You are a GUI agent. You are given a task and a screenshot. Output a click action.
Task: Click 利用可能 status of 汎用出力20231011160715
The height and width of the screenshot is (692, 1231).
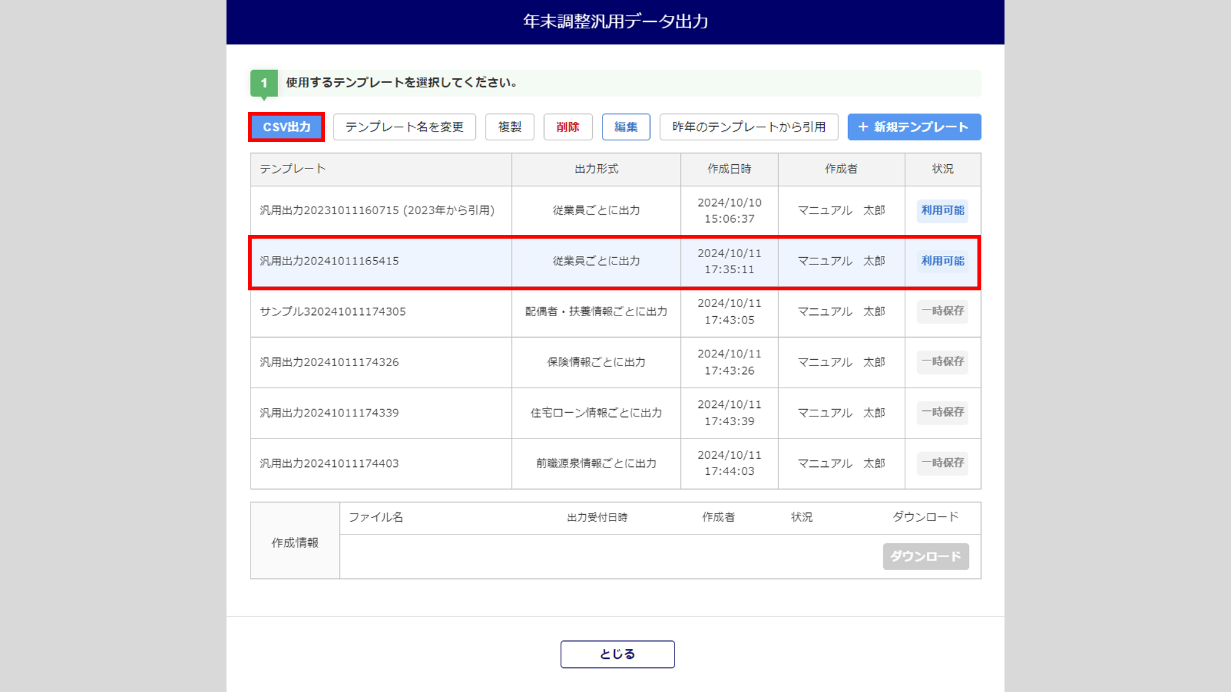(x=942, y=210)
